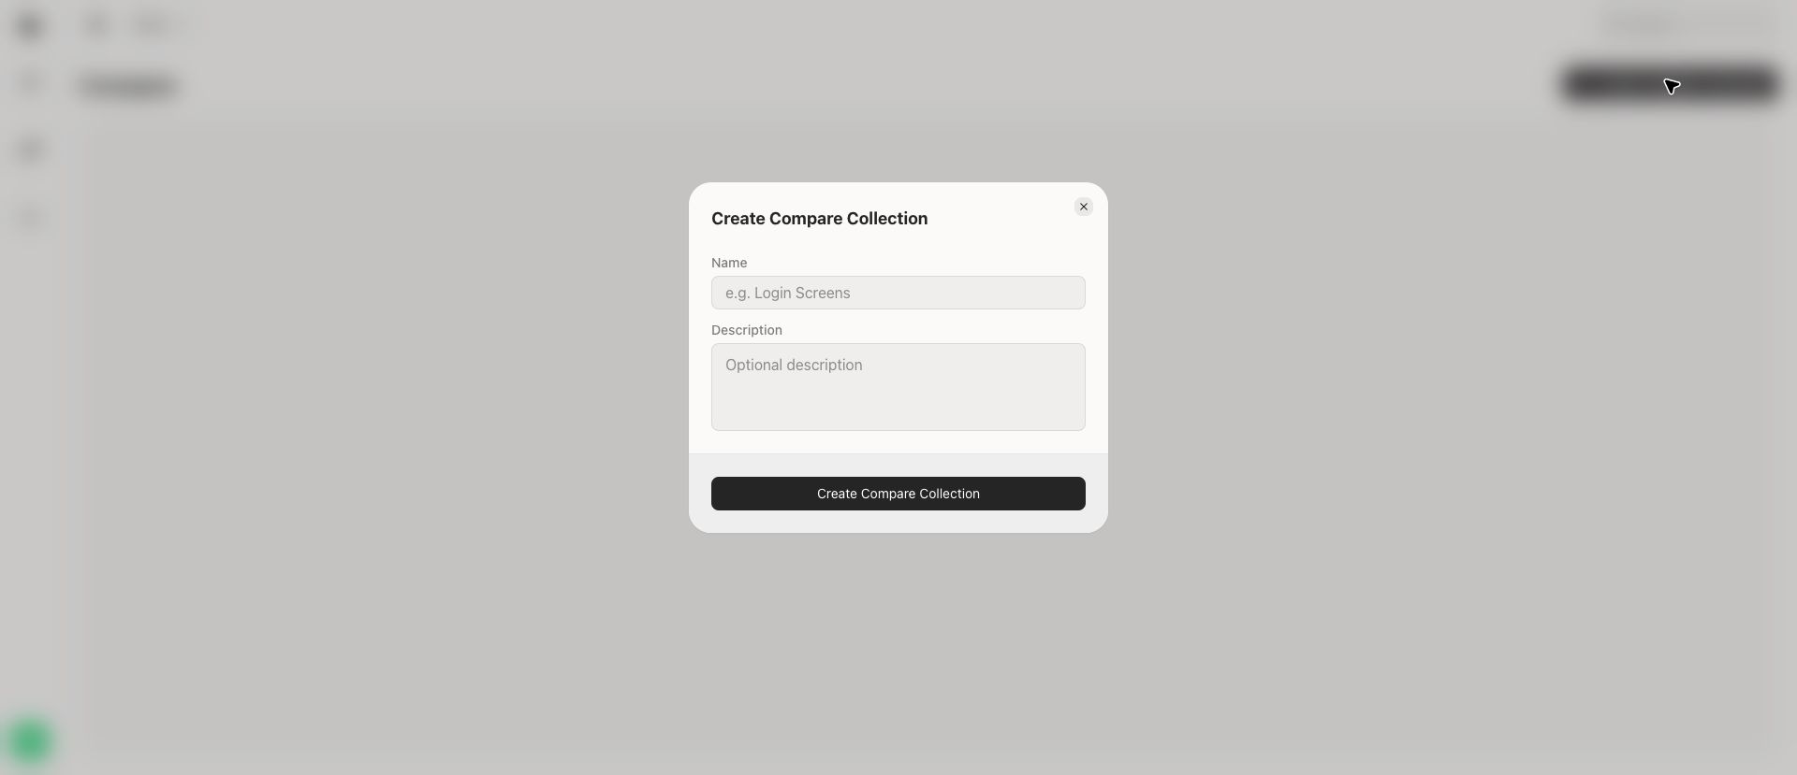Image resolution: width=1797 pixels, height=775 pixels.
Task: Dismiss the modal by clicking the dimmed backdrop
Action: 374,421
